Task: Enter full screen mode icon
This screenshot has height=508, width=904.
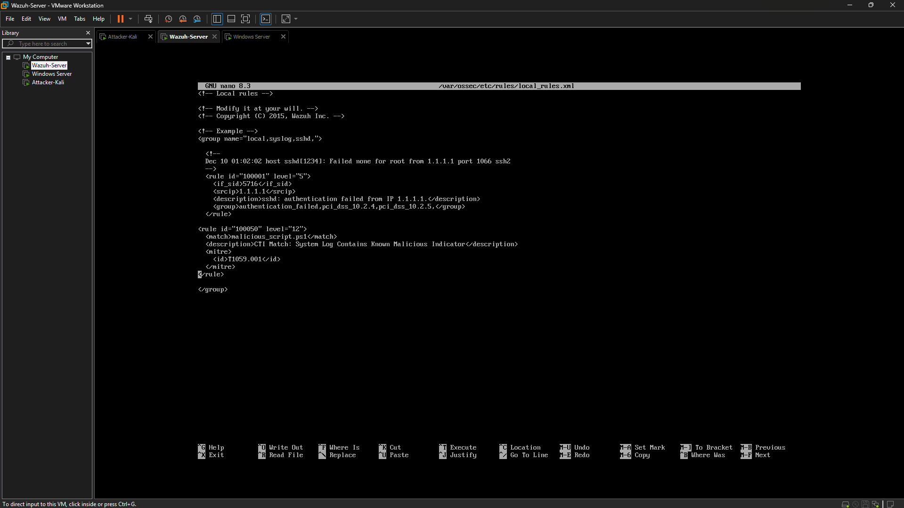Action: coord(245,19)
